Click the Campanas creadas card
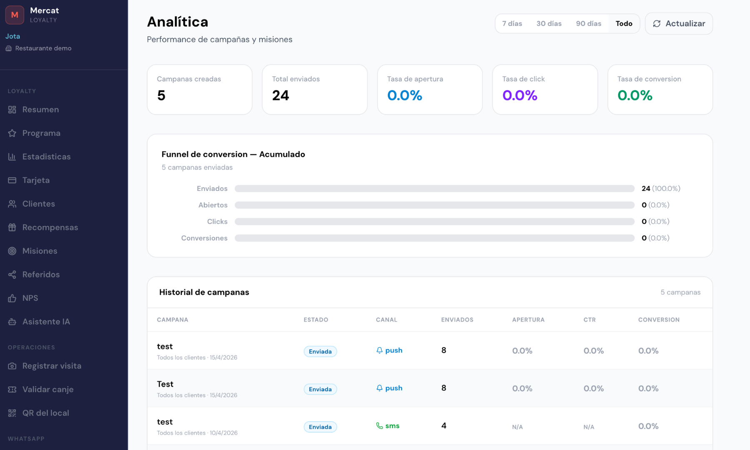Viewport: 750px width, 450px height. pos(200,90)
